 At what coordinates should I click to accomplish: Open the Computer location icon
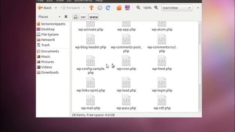(x=127, y=8)
